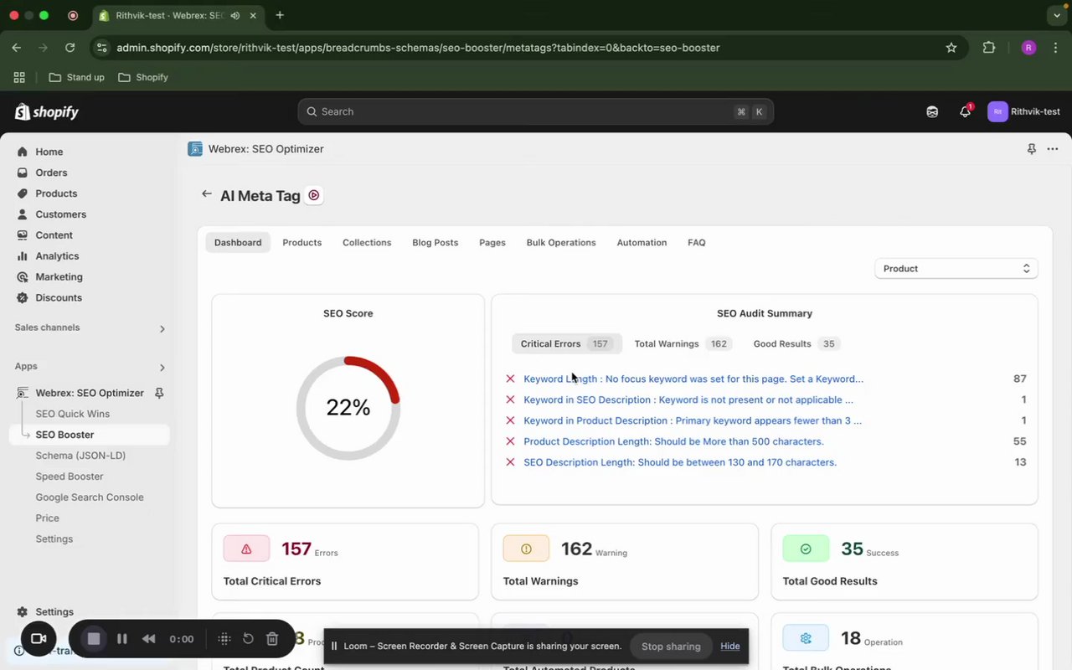Click the Chrome address bar URL
The width and height of the screenshot is (1072, 670).
(x=418, y=48)
